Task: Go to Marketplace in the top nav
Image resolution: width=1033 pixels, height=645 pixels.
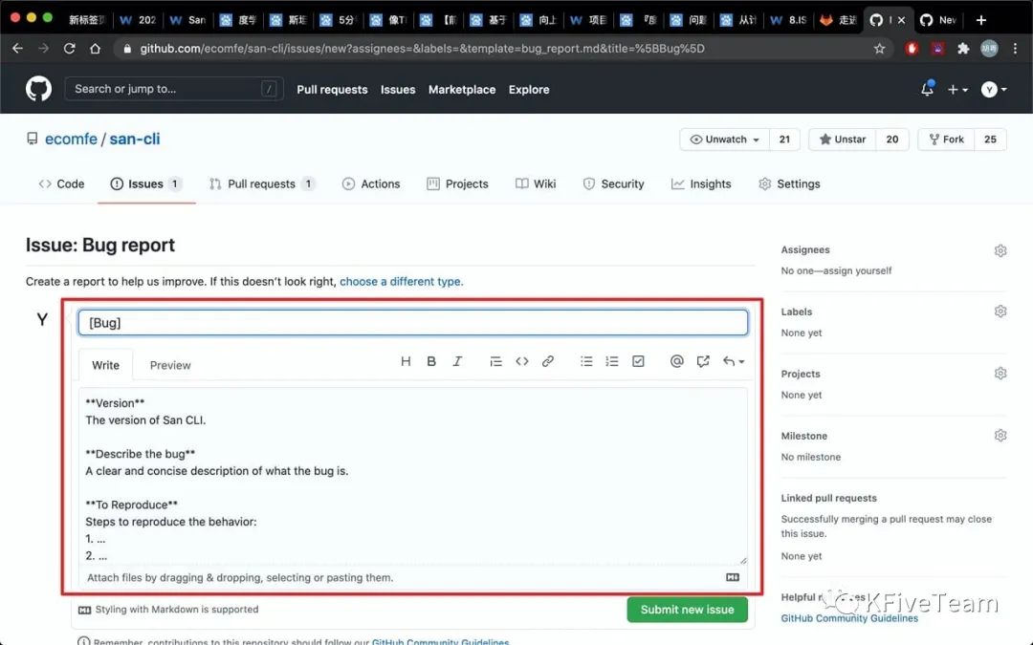Action: 462,90
